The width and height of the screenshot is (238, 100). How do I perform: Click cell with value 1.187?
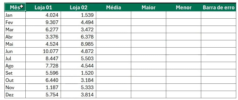pos(43,87)
